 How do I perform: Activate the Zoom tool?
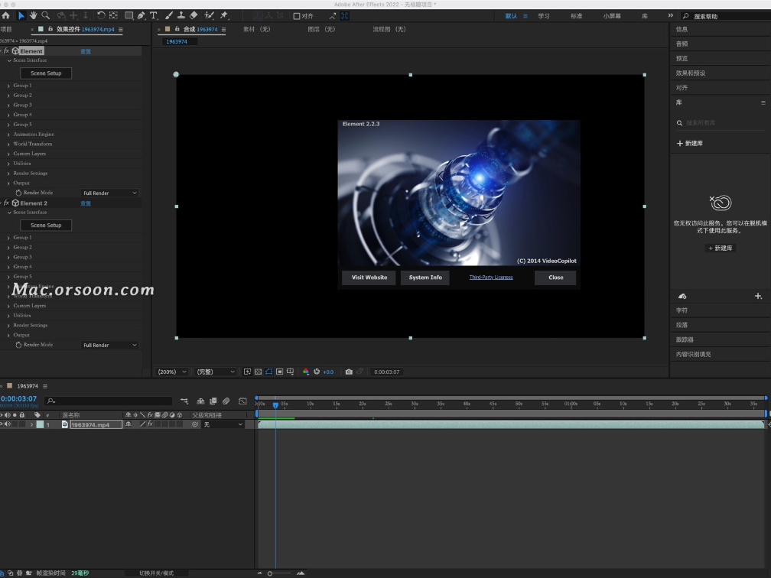(x=47, y=15)
